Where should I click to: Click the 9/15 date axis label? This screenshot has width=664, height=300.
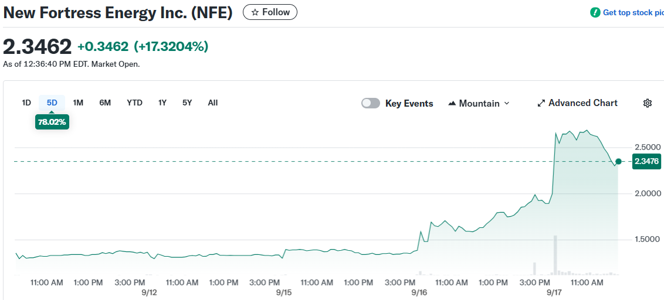[x=284, y=292]
